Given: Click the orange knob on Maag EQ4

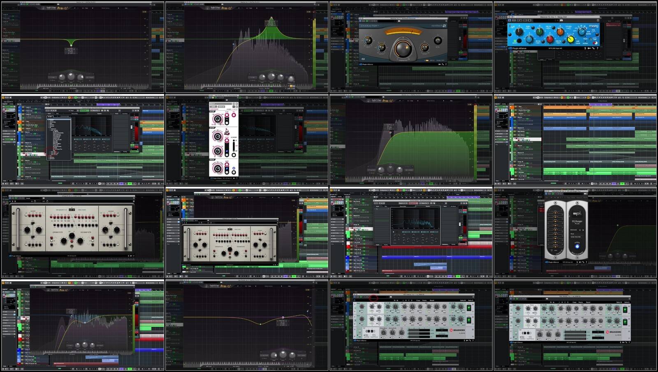Looking at the screenshot, I should click(560, 32).
